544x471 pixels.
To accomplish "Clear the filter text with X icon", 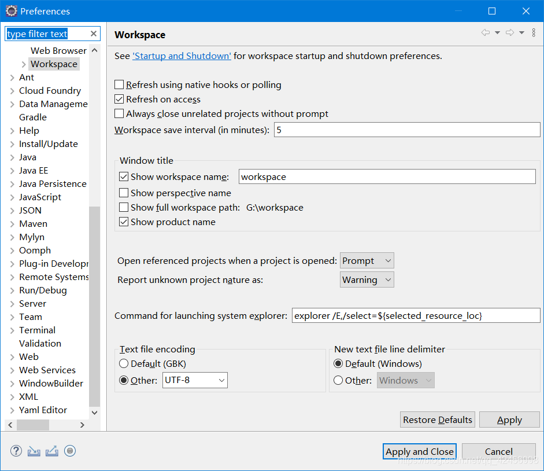I will click(93, 34).
